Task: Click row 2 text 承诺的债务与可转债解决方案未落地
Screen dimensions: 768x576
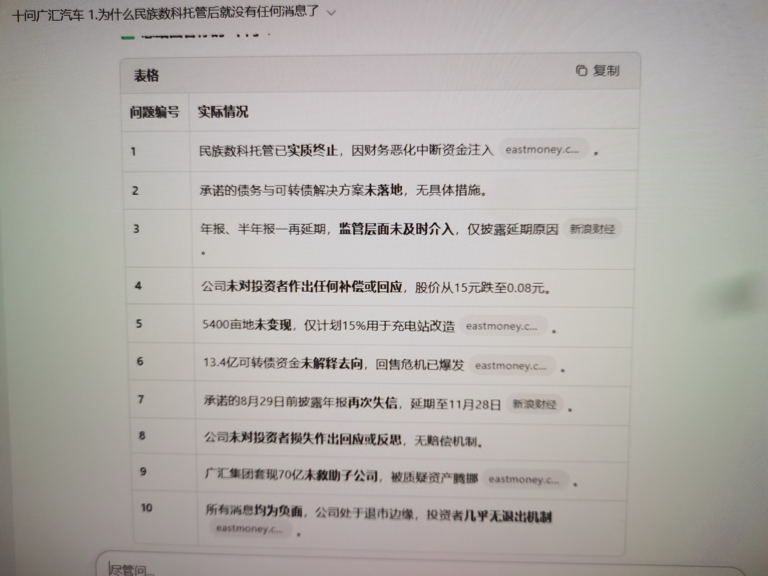Action: (301, 190)
